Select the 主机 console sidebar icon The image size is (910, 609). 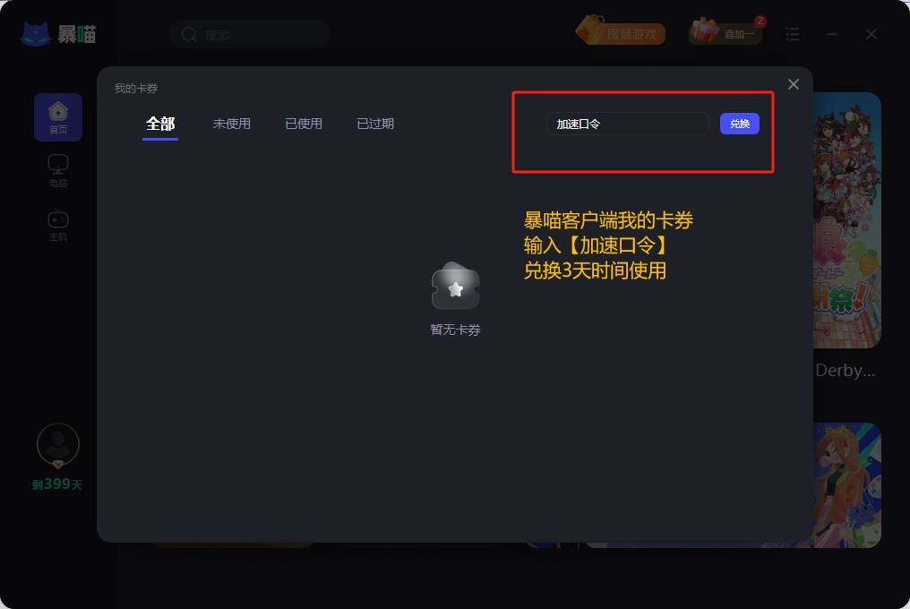[58, 226]
